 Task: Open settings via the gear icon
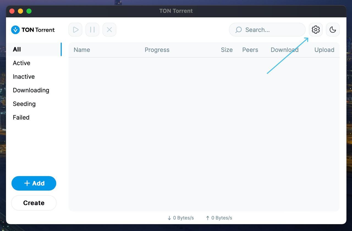point(315,30)
